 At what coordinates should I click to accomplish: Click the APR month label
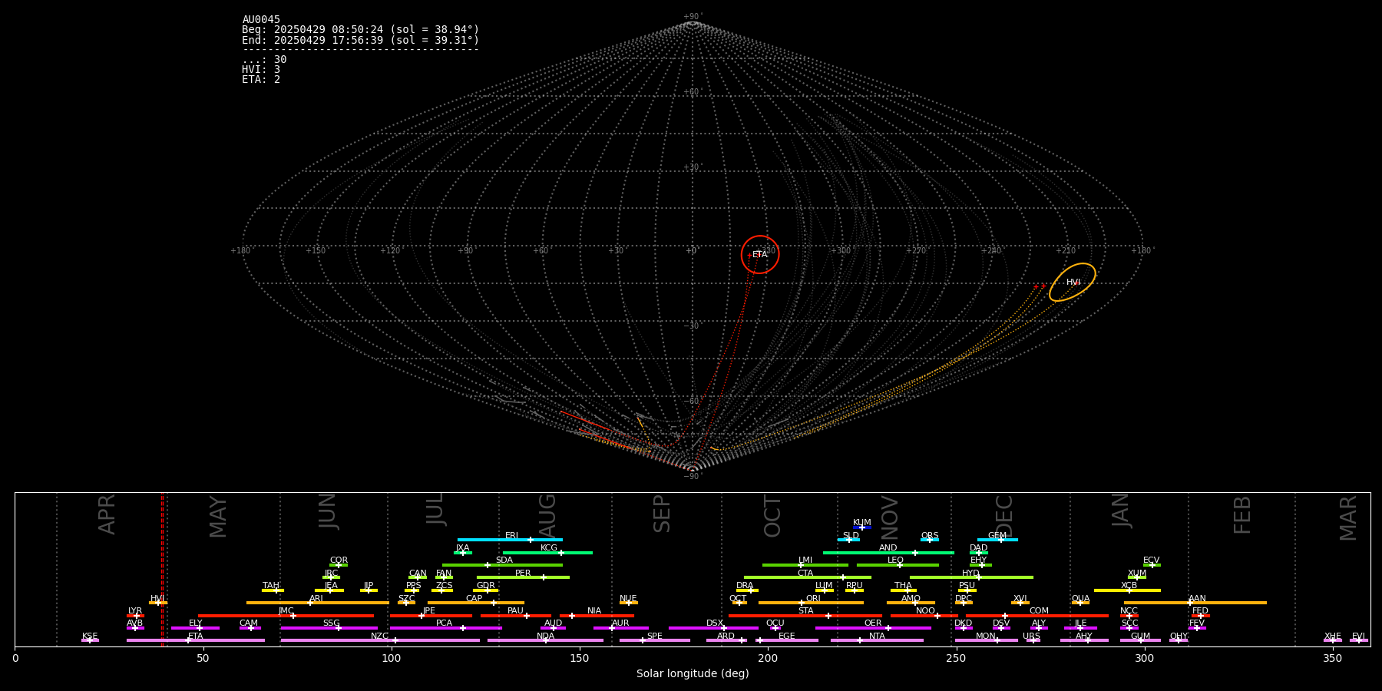107,514
